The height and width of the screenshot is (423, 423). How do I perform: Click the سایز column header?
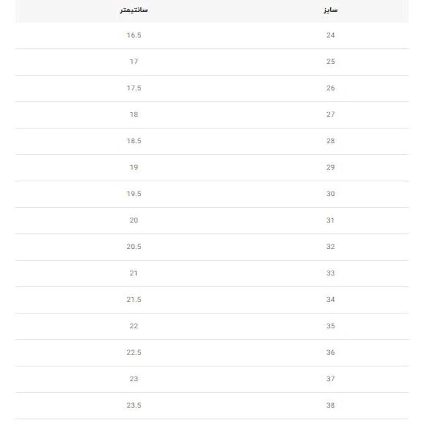330,10
